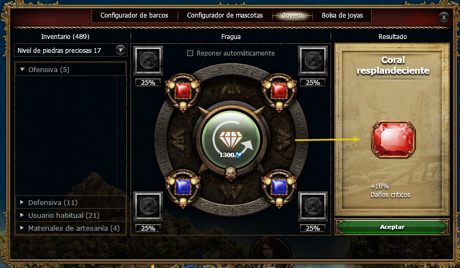Open the Bolsa de joyas tab

[342, 15]
